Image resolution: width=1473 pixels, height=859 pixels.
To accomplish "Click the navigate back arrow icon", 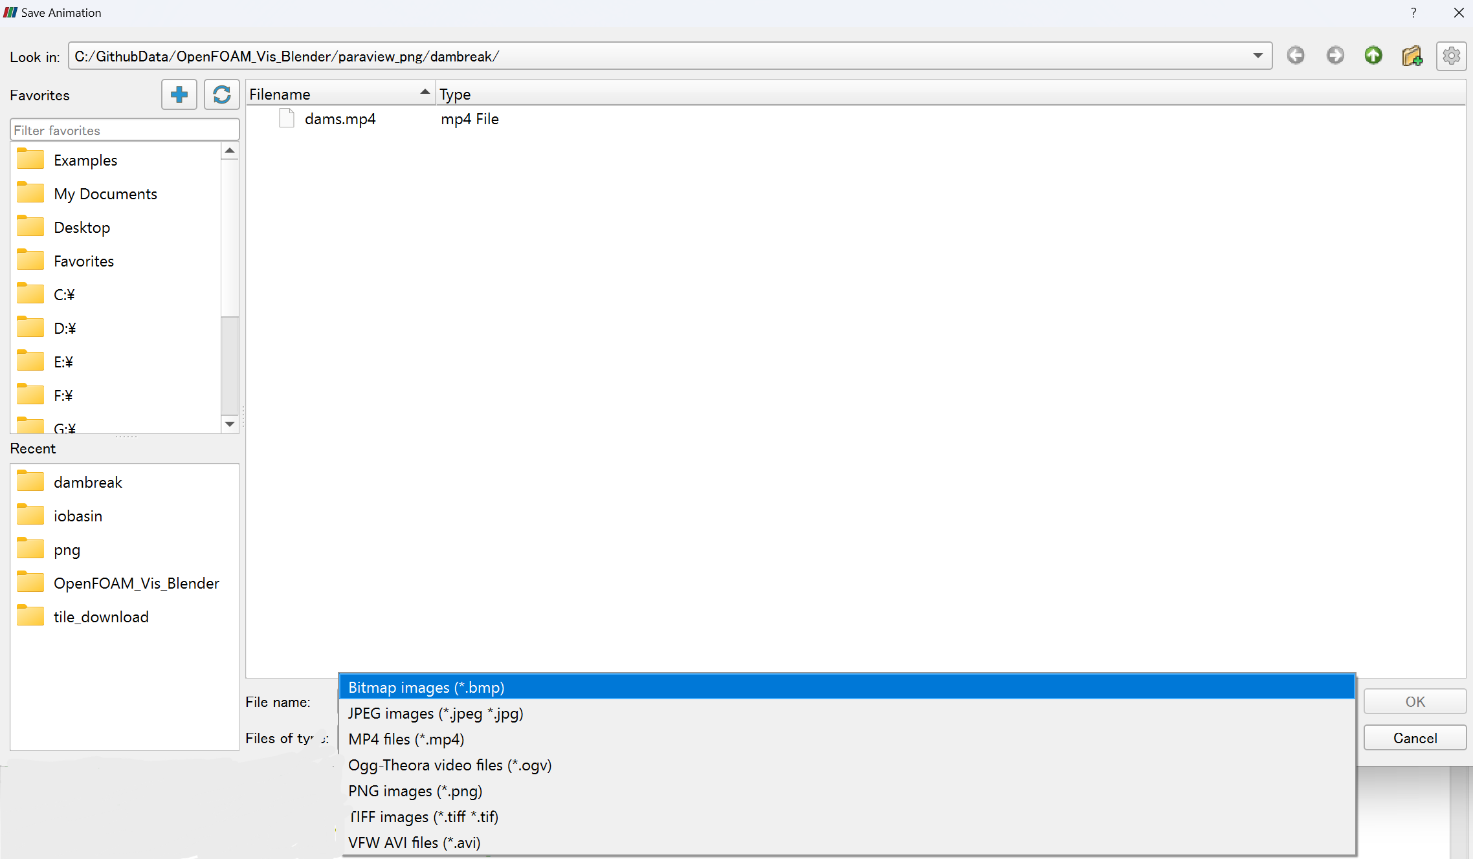I will click(1296, 56).
